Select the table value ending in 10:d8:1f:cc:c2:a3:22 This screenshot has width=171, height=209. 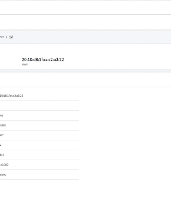pyautogui.click(x=11, y=96)
